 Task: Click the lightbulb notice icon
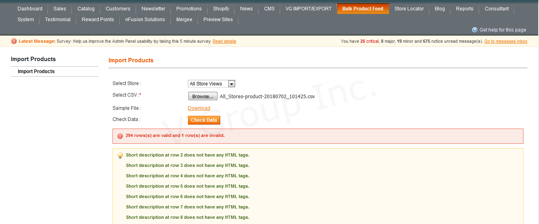[x=120, y=156]
